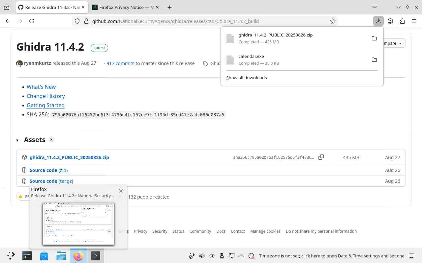Image resolution: width=422 pixels, height=263 pixels.
Task: Open the Discover software store
Action: (44, 256)
